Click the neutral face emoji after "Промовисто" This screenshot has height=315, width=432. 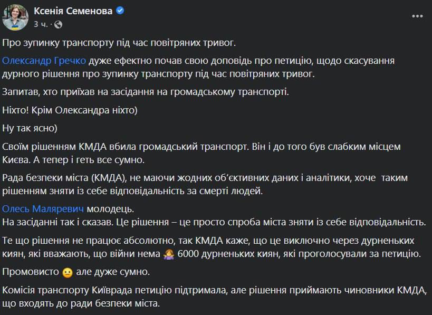pos(67,273)
